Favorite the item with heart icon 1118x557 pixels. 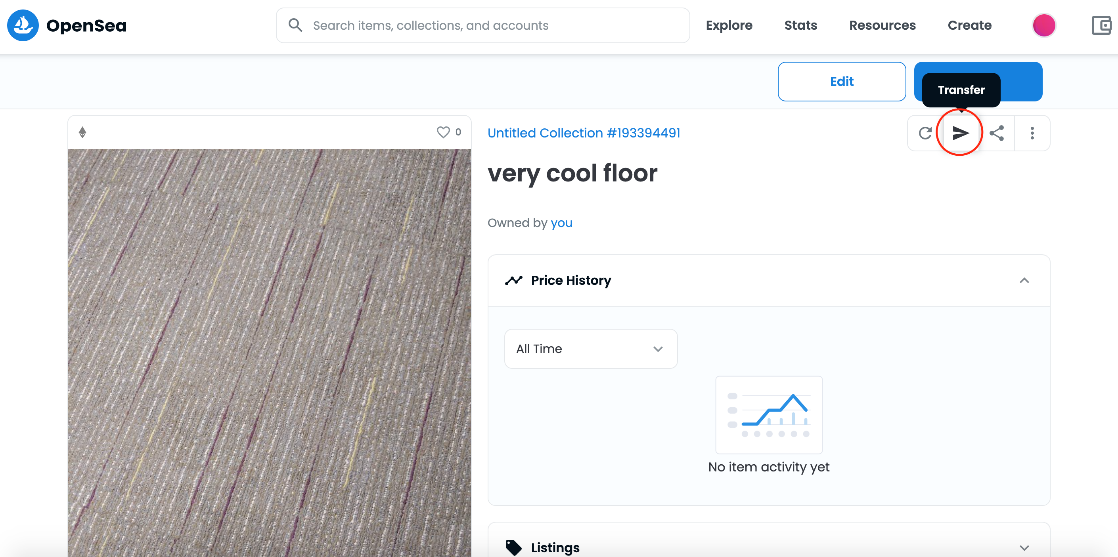(x=443, y=132)
